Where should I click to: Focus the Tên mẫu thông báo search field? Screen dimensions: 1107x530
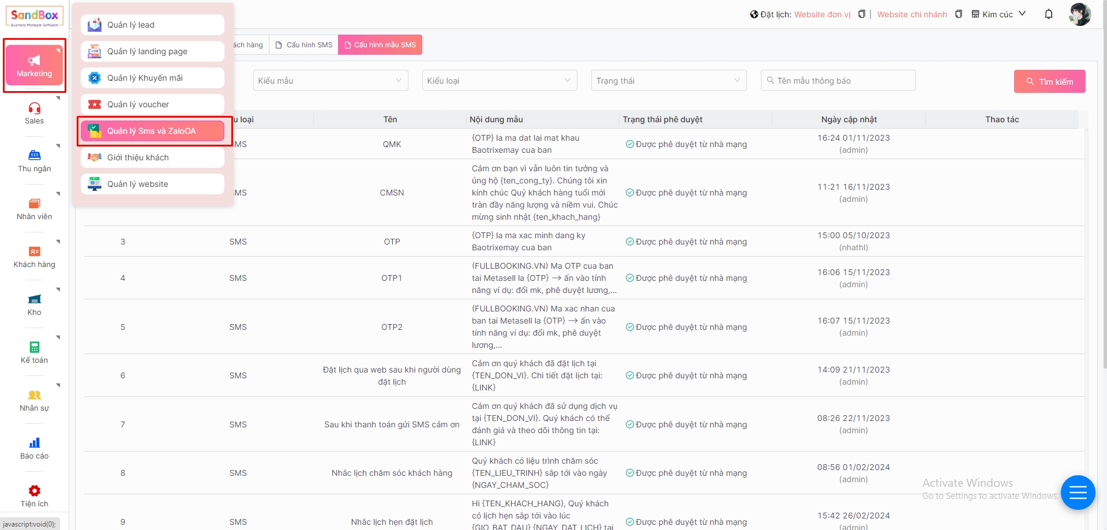pyautogui.click(x=842, y=81)
